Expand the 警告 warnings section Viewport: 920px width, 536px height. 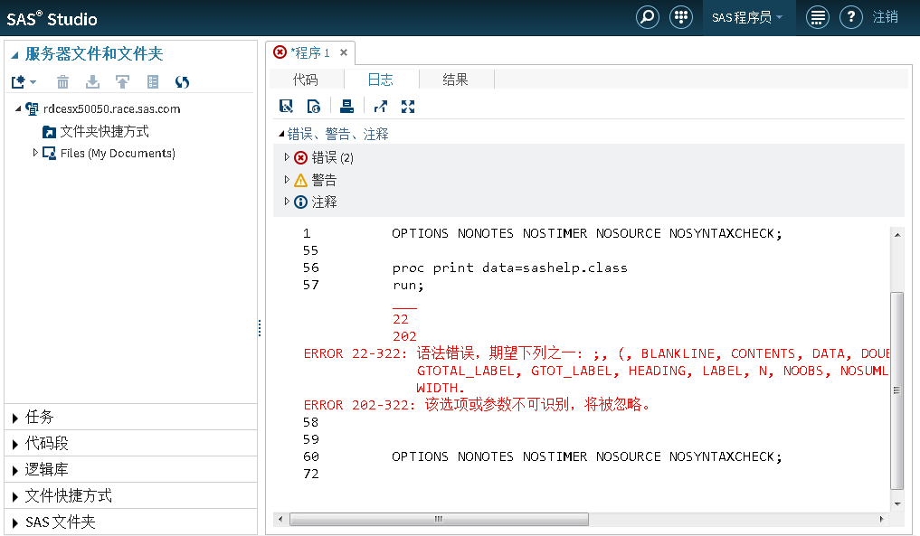[288, 180]
